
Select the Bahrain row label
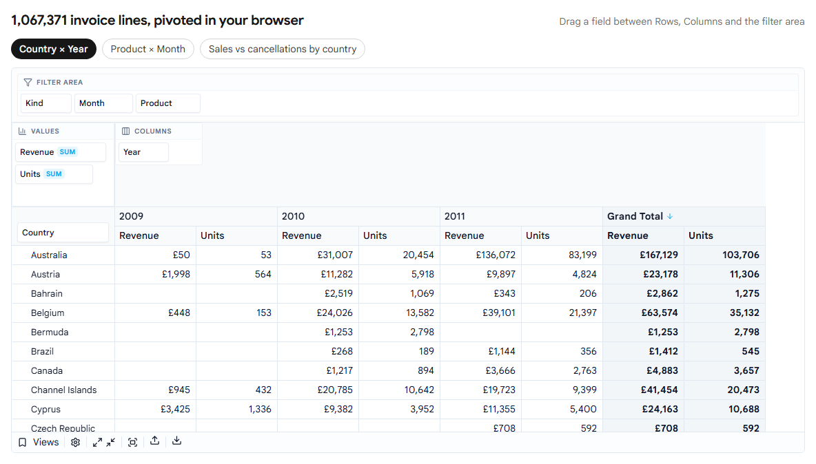point(46,293)
